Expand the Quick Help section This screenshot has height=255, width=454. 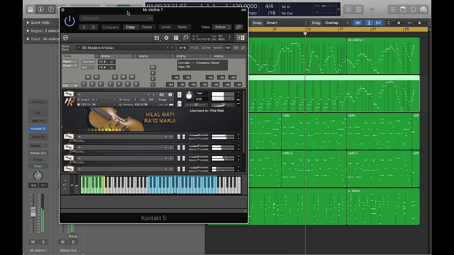28,23
